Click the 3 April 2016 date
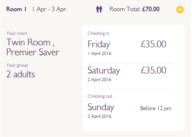Screen dimensions: 192x137 pyautogui.click(x=99, y=116)
